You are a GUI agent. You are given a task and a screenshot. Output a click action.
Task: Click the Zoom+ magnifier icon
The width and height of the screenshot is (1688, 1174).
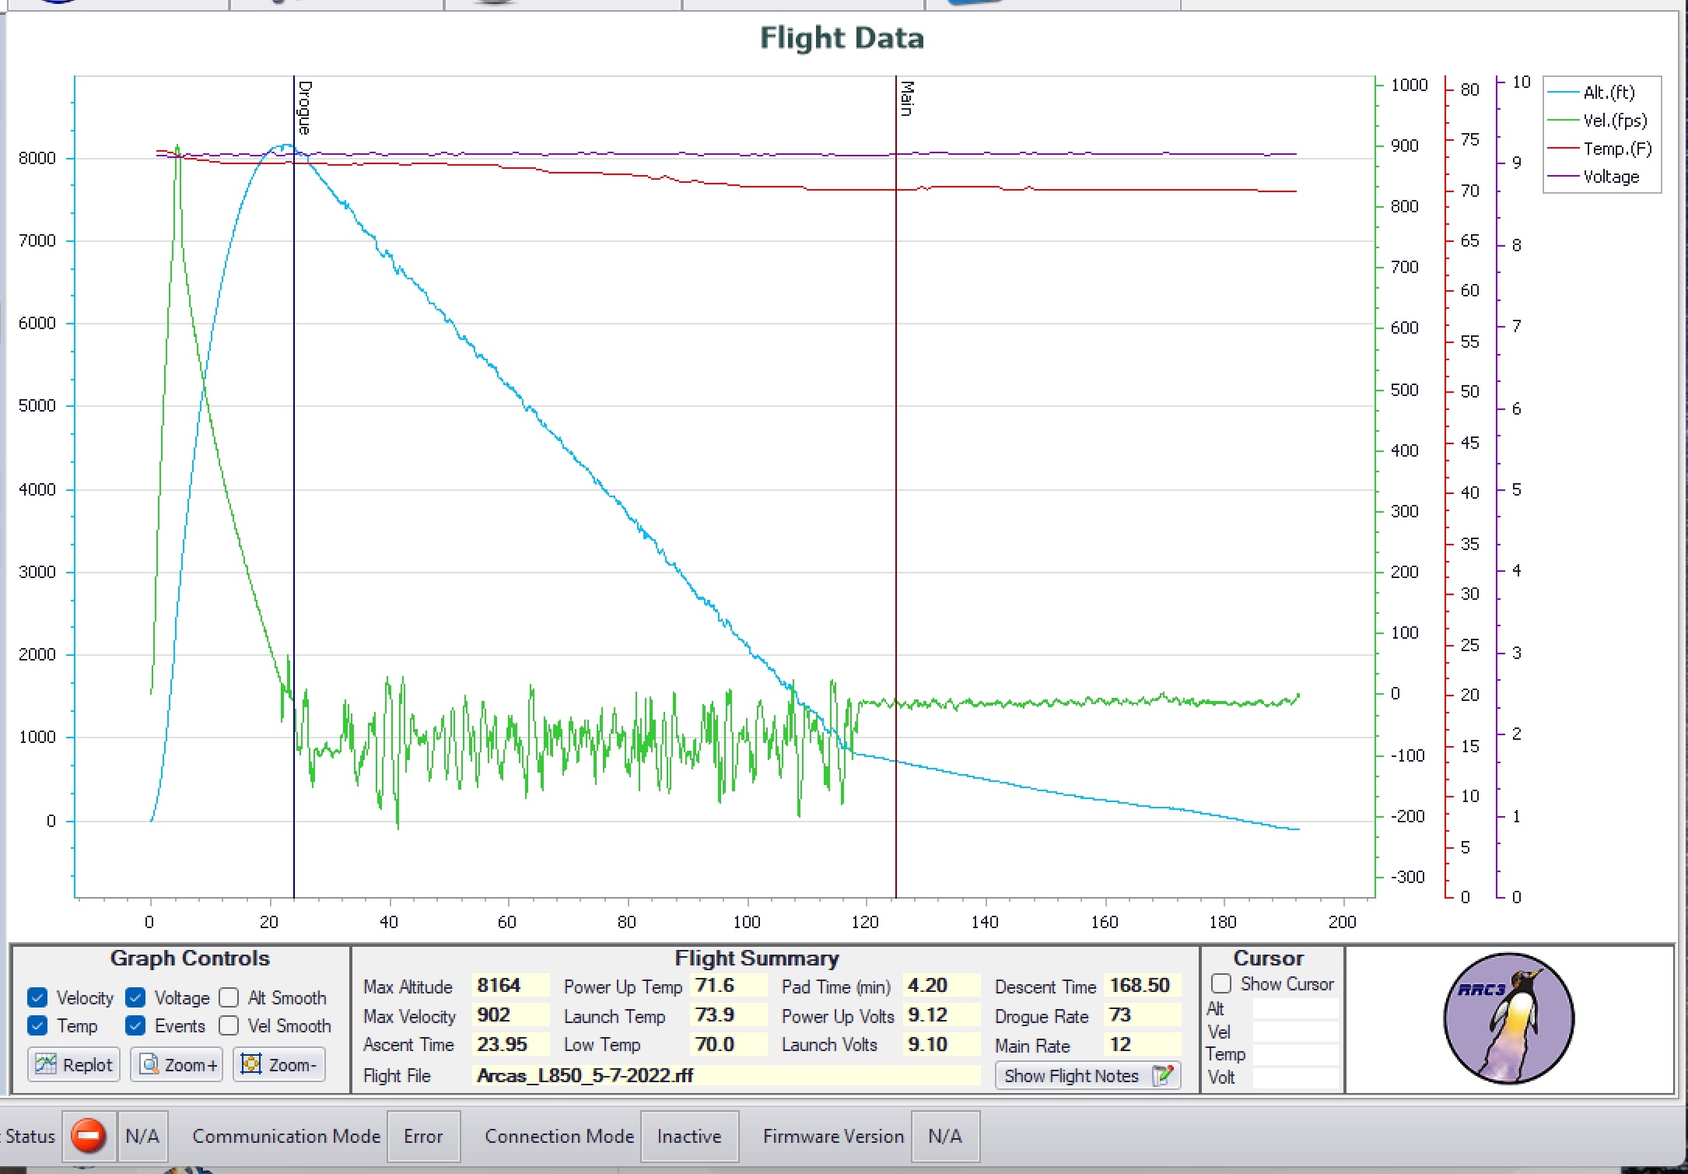click(149, 1064)
